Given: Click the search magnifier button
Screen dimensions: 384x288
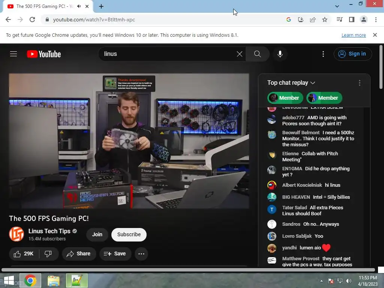Looking at the screenshot, I should point(257,54).
